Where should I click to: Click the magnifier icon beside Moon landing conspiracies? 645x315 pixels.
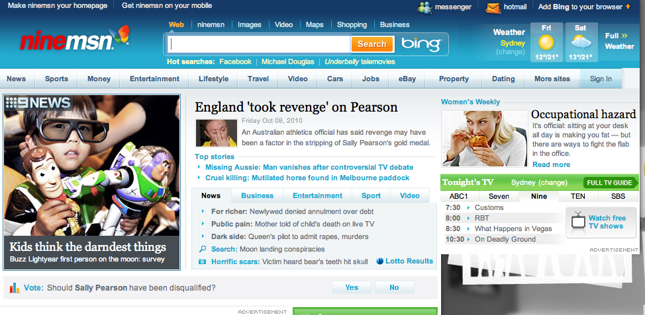202,249
